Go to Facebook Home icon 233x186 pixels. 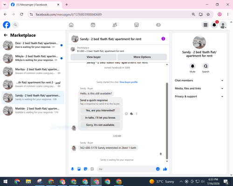[x=71, y=25]
